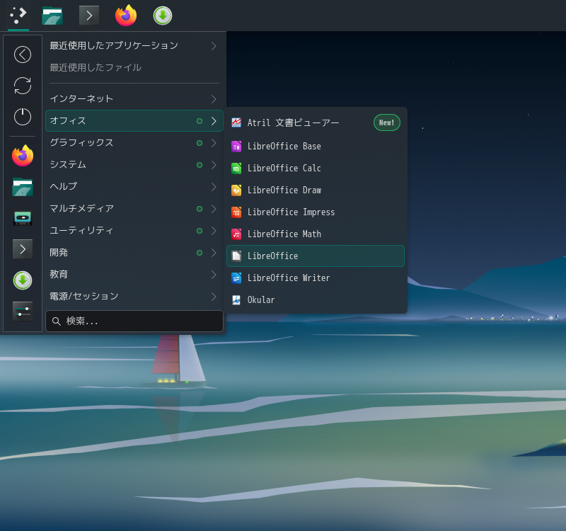Viewport: 566px width, 531px height.
Task: Click the magnifier icon in the search box
Action: 57,321
